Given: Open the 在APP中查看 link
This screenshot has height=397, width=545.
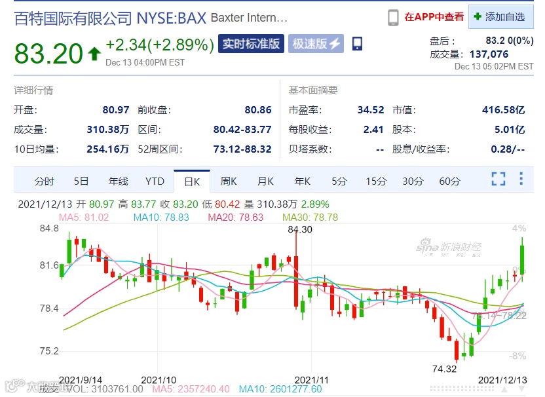Looking at the screenshot, I should [x=434, y=17].
